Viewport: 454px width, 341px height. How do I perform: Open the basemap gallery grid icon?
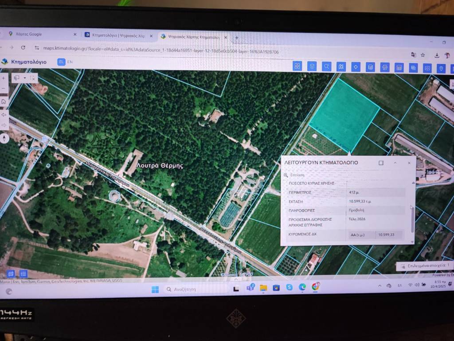(x=297, y=66)
